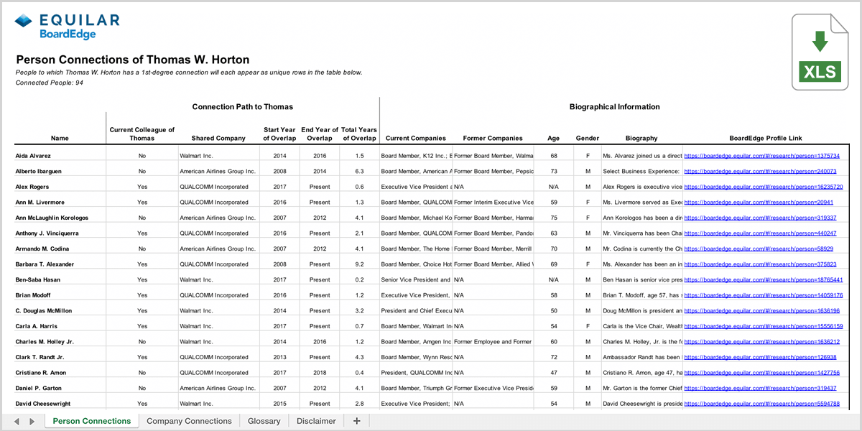
Task: Click the Connected People: 94 text
Action: 50,83
